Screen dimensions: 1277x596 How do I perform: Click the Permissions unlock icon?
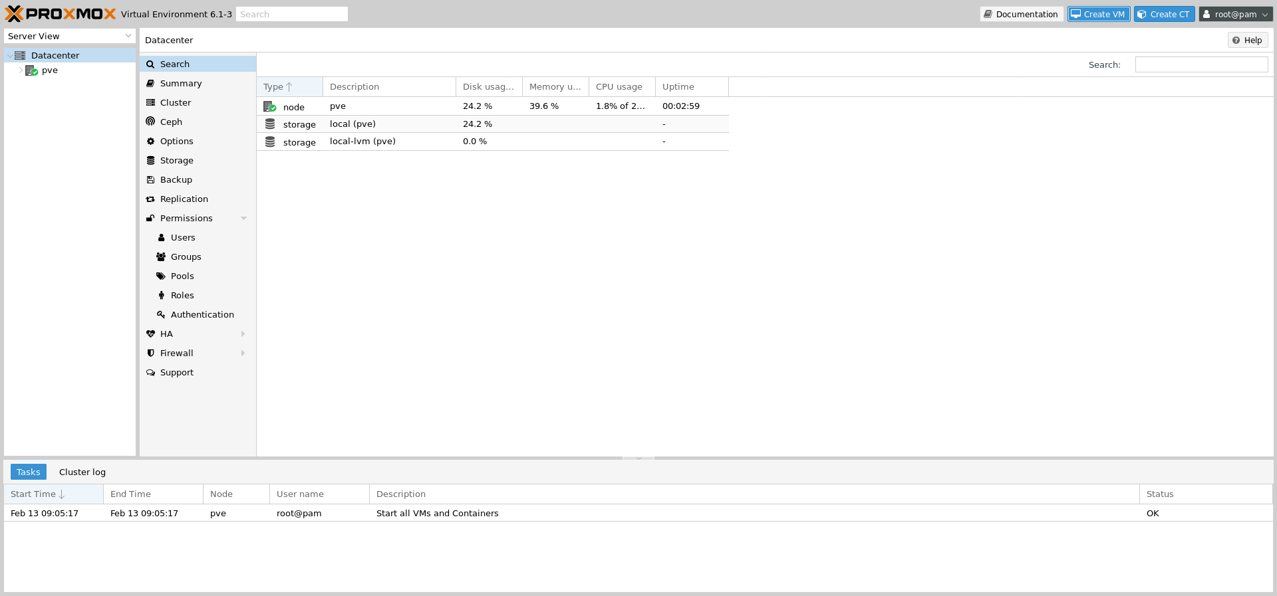150,219
